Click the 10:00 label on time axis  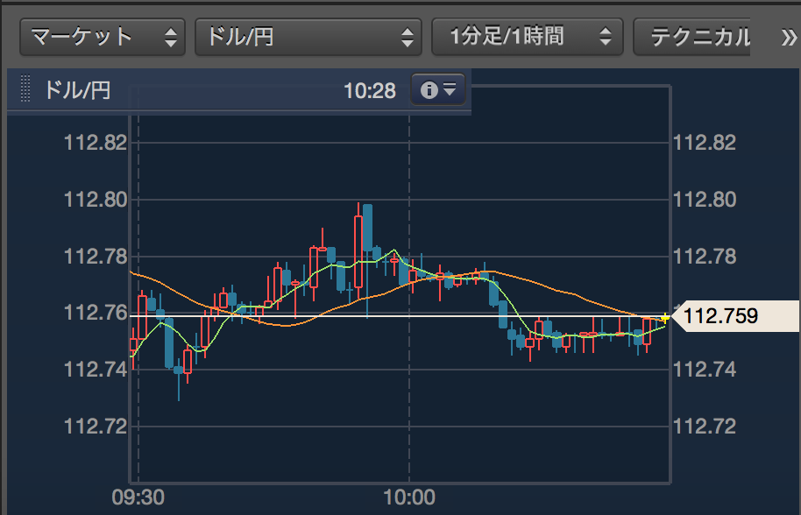pyautogui.click(x=409, y=497)
